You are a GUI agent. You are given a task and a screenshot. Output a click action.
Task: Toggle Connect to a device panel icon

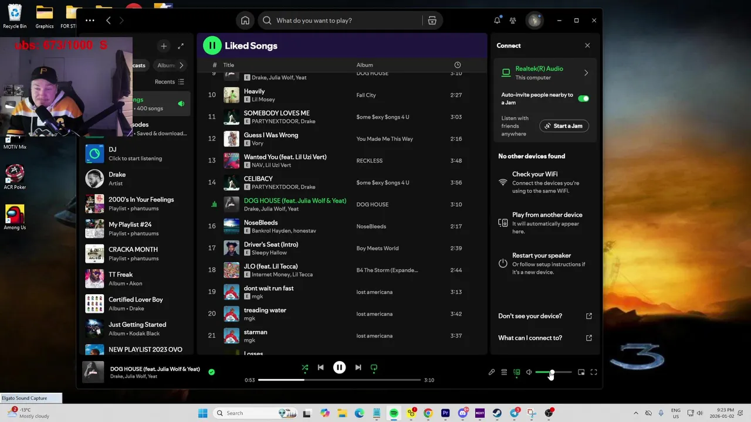(517, 372)
